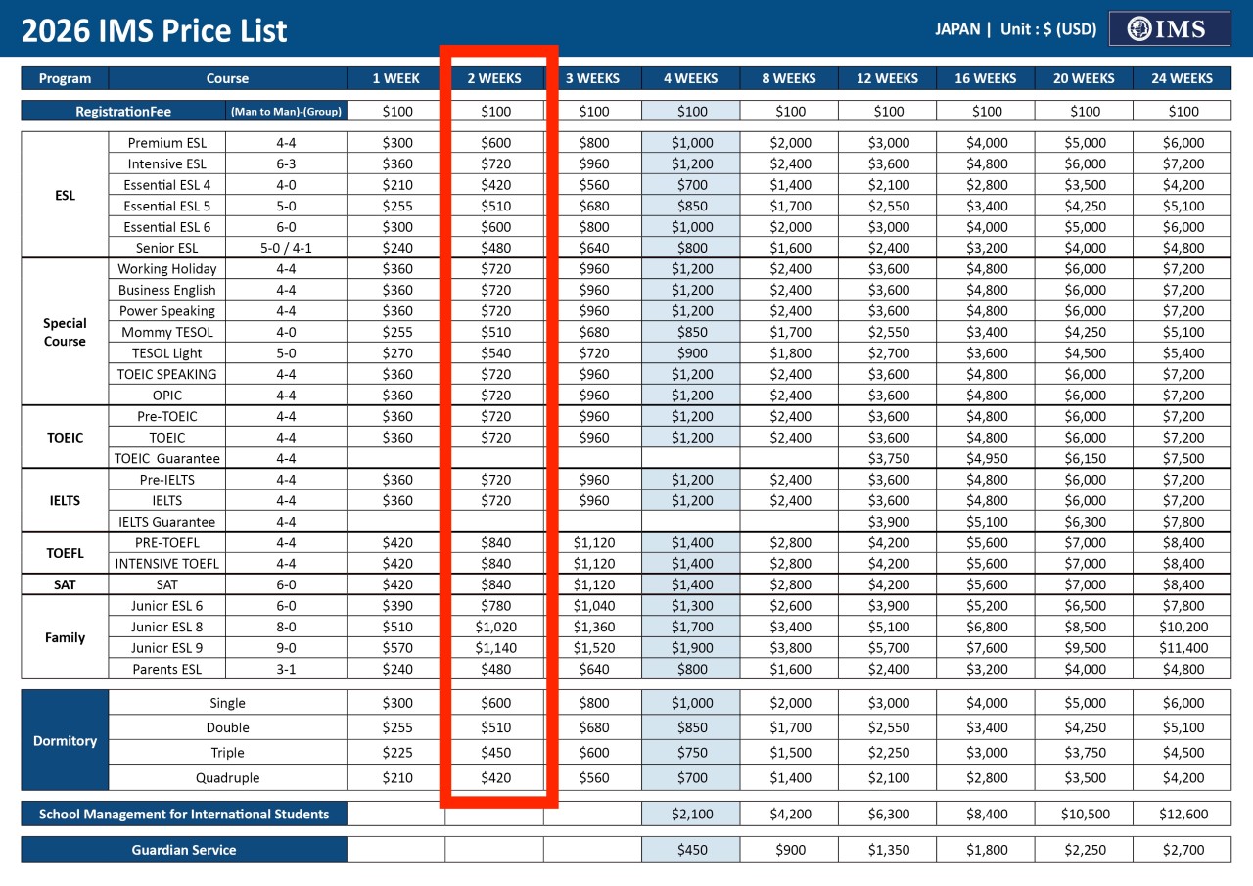Select the Business English course name

[x=167, y=290]
